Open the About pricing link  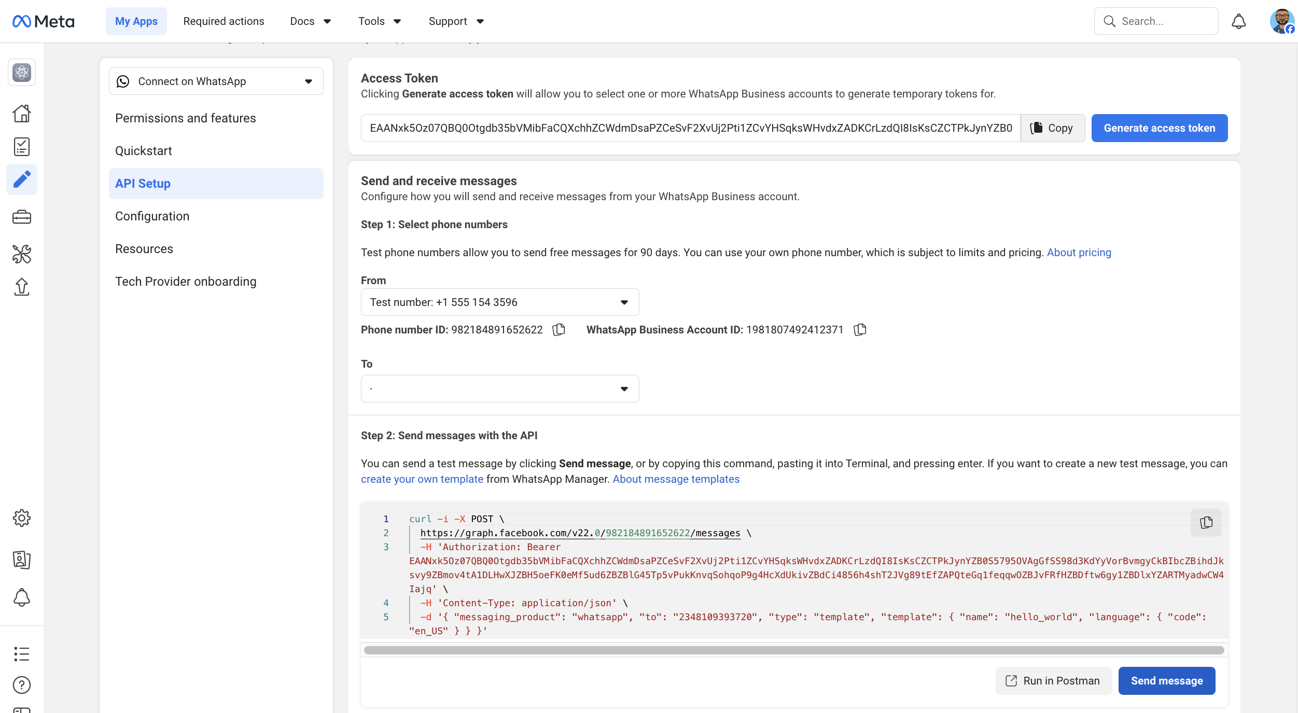coord(1079,253)
